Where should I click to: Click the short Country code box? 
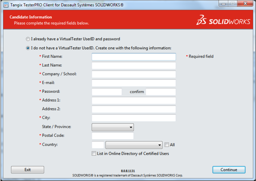tap(98, 145)
